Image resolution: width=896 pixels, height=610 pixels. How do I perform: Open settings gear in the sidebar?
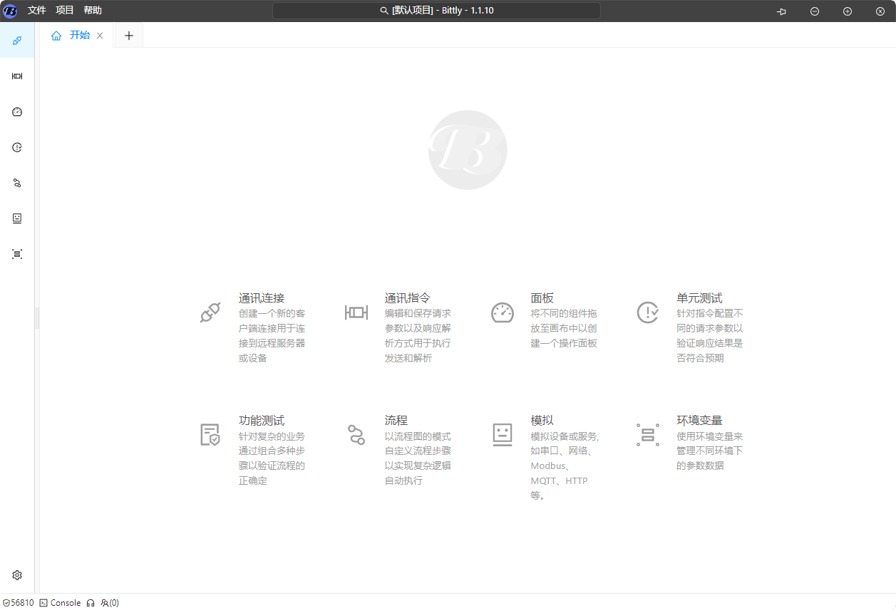pos(17,575)
